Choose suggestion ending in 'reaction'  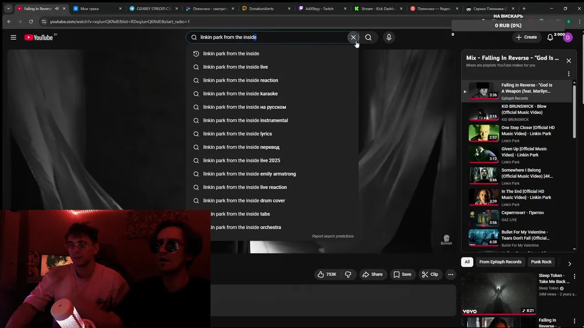pos(272,80)
